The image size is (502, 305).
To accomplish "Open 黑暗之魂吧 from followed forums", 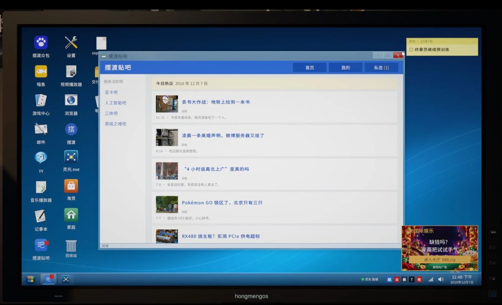I will (116, 124).
